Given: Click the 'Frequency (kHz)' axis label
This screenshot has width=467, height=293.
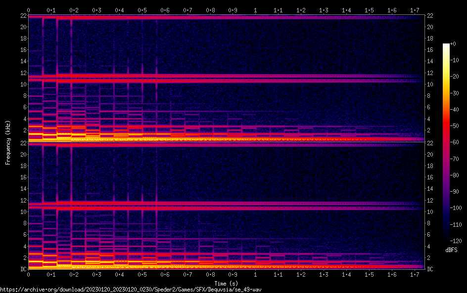Looking at the screenshot, I should coord(8,142).
